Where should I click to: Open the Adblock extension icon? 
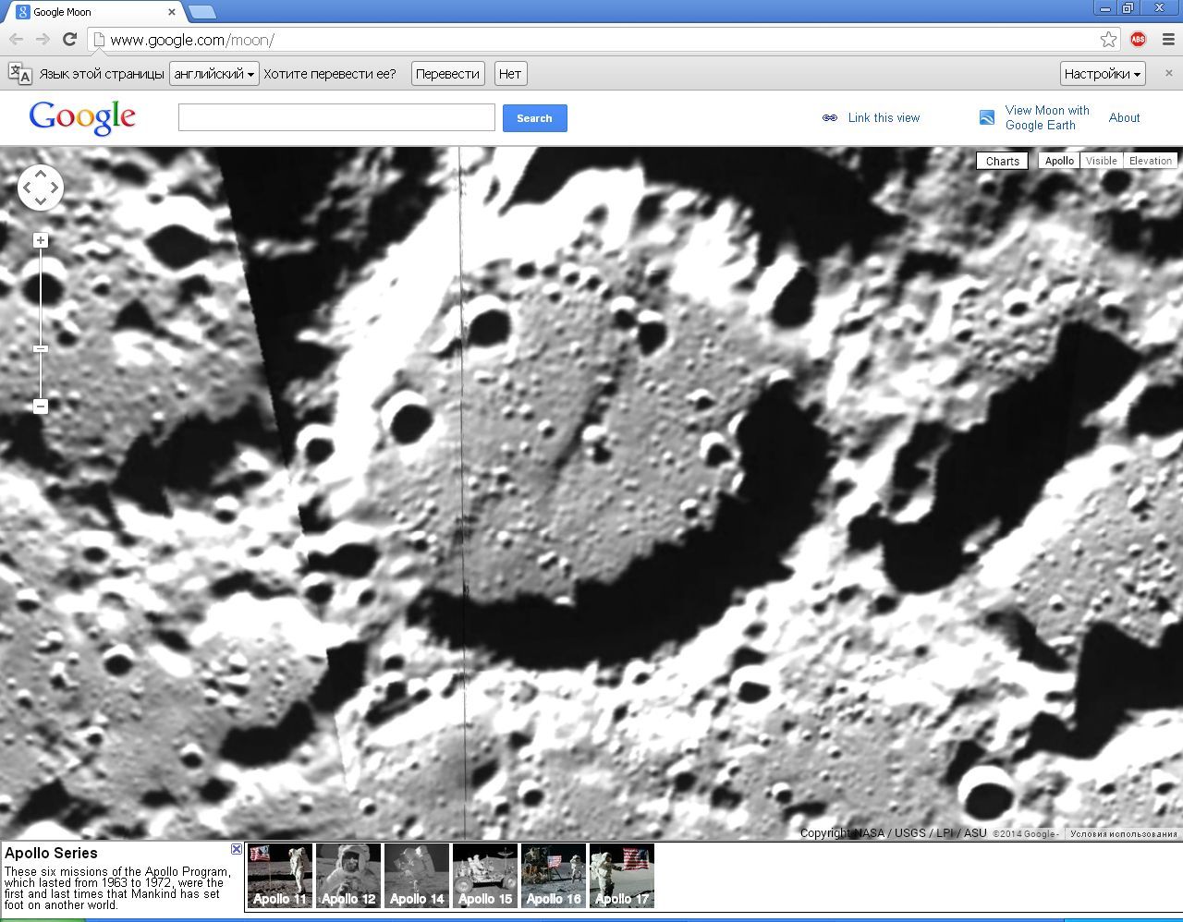[x=1138, y=39]
